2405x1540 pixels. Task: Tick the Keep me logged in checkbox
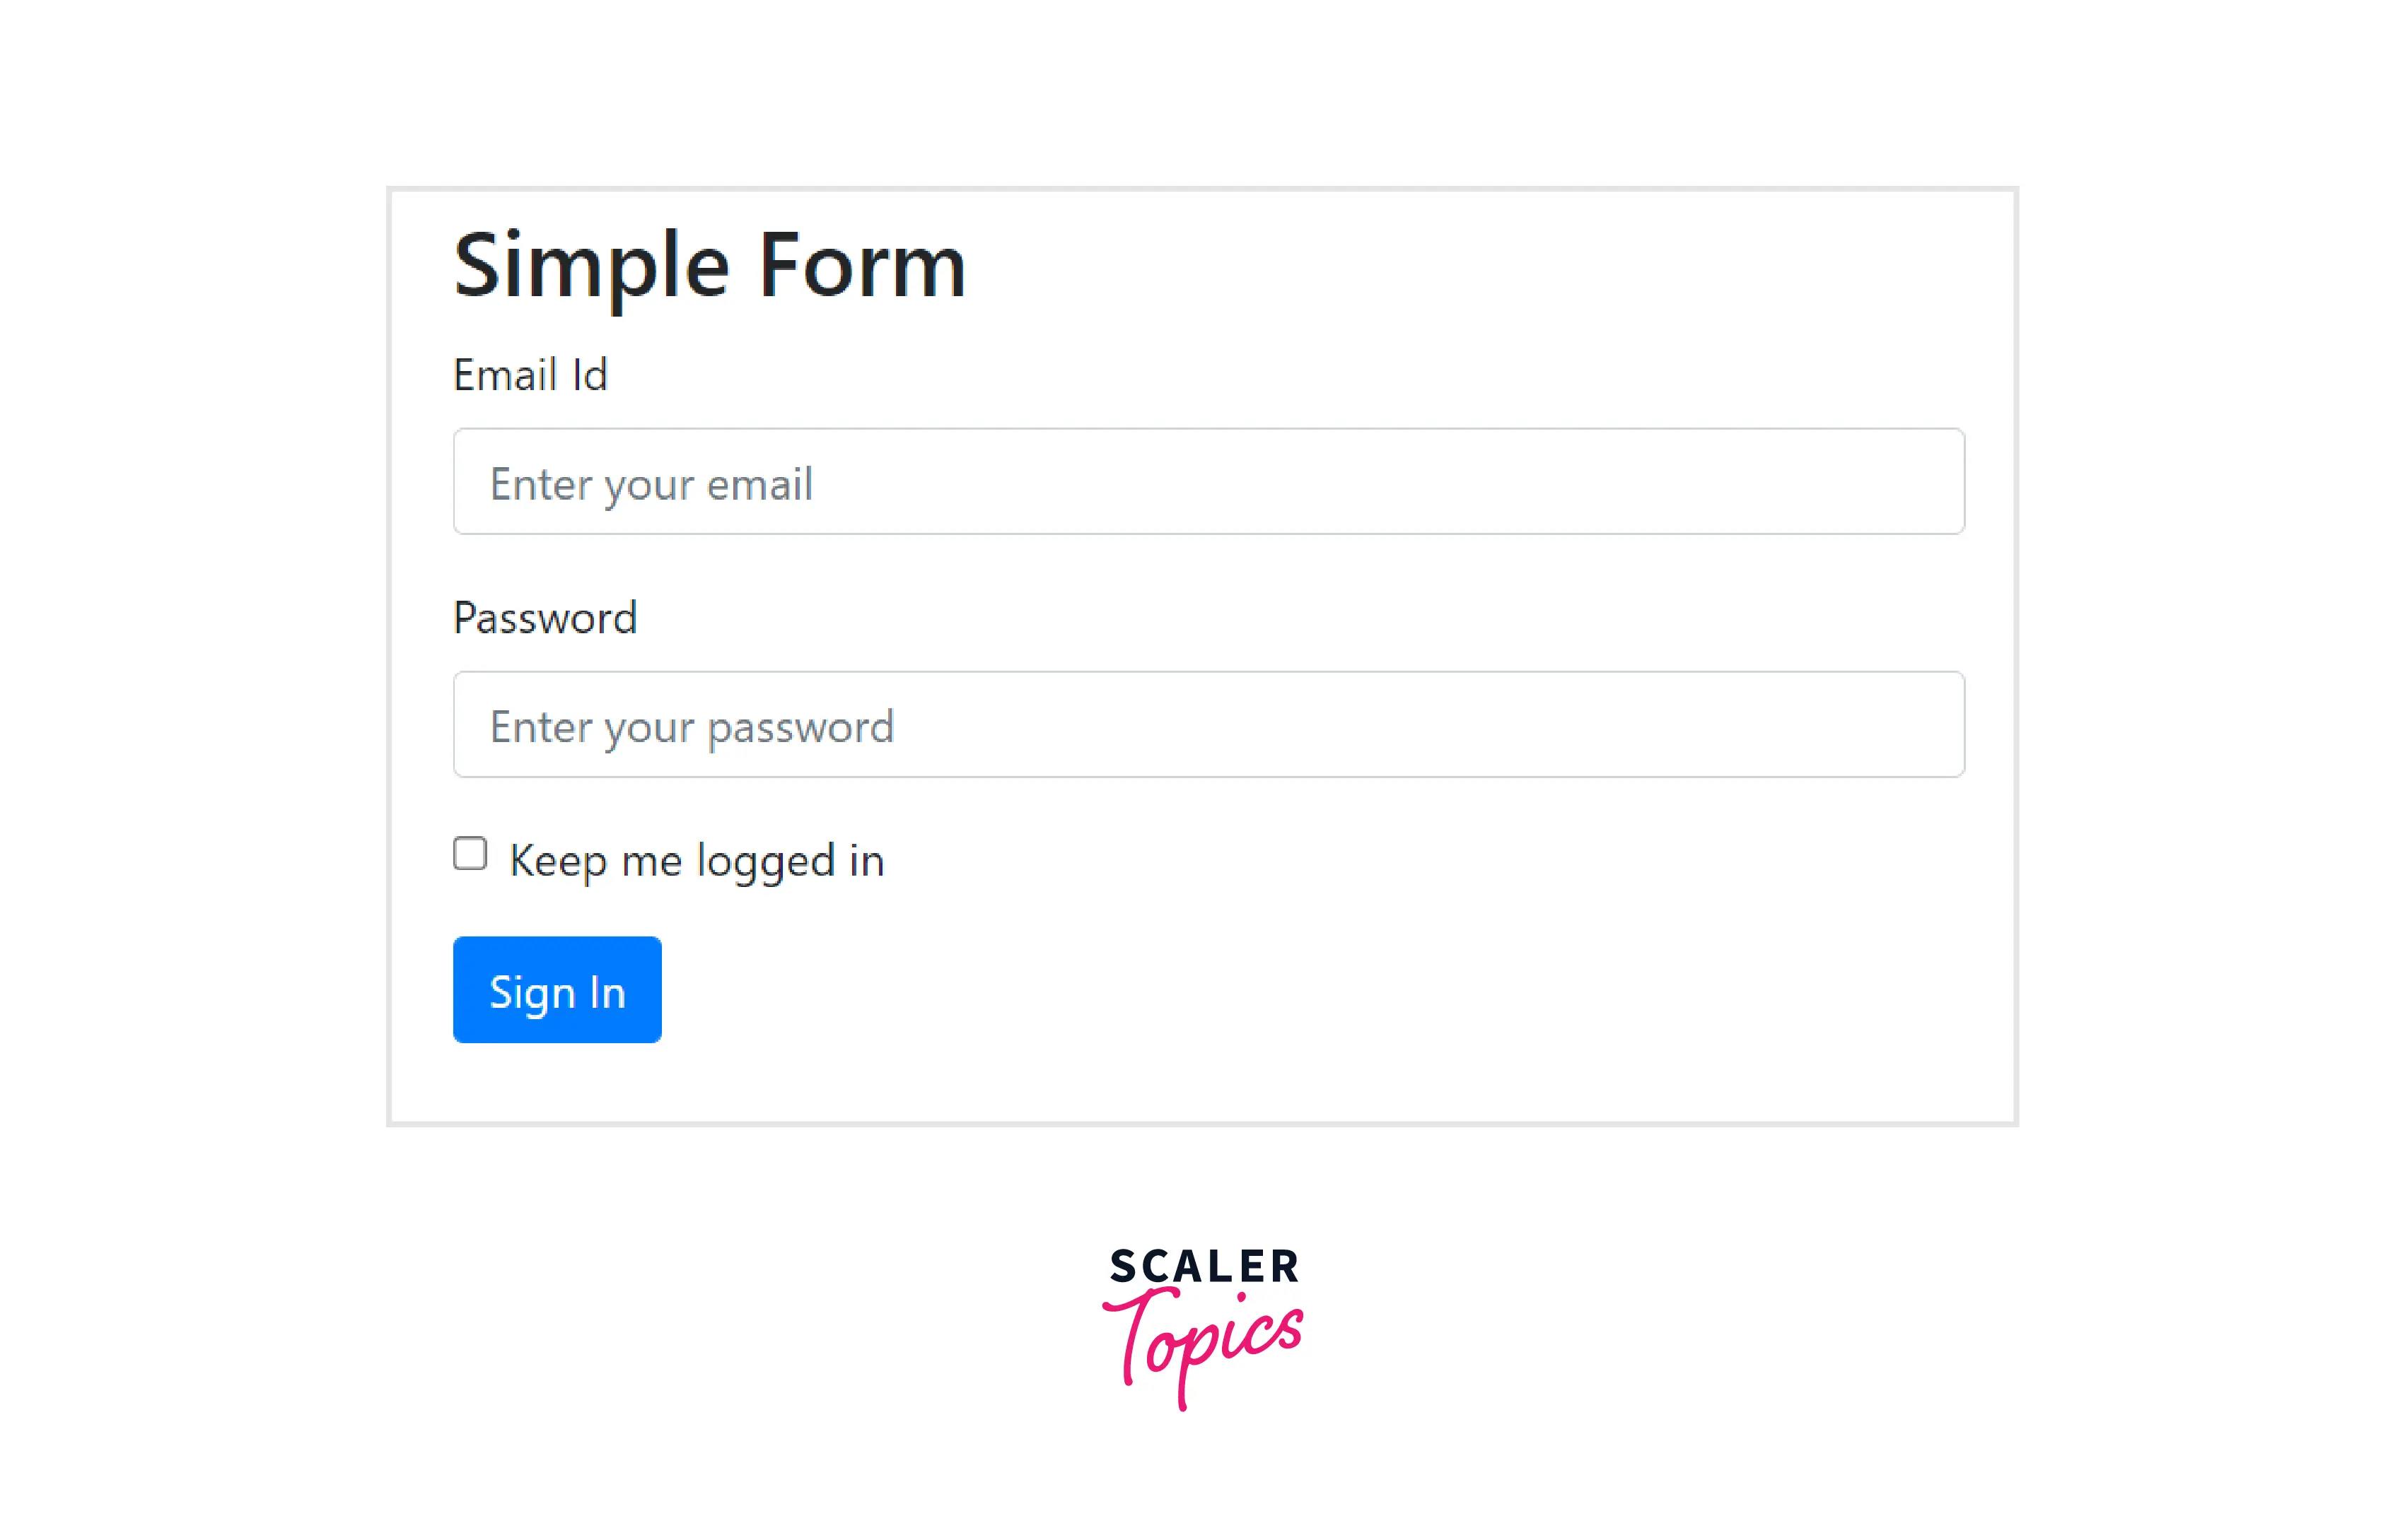[x=470, y=854]
